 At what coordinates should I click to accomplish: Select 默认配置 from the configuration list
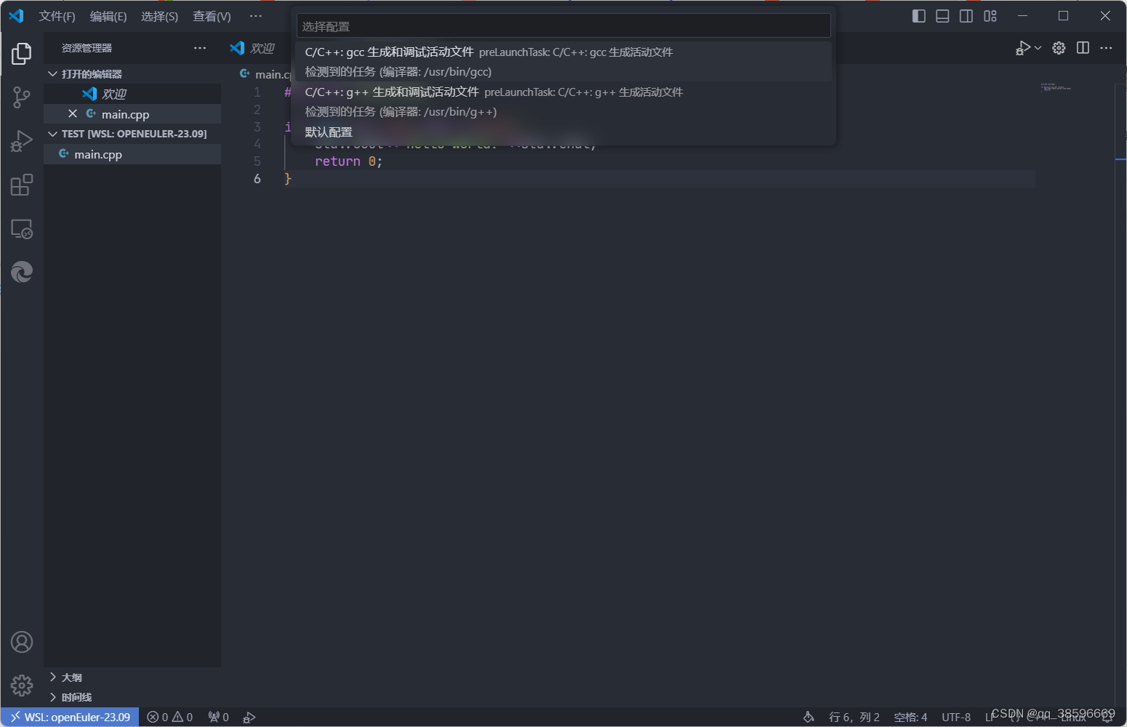point(329,132)
